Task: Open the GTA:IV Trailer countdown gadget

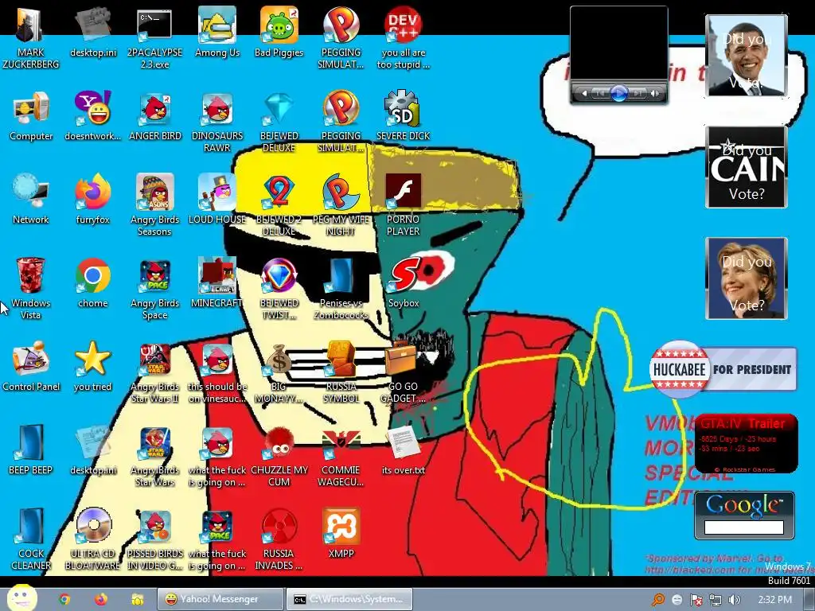Action: 746,444
